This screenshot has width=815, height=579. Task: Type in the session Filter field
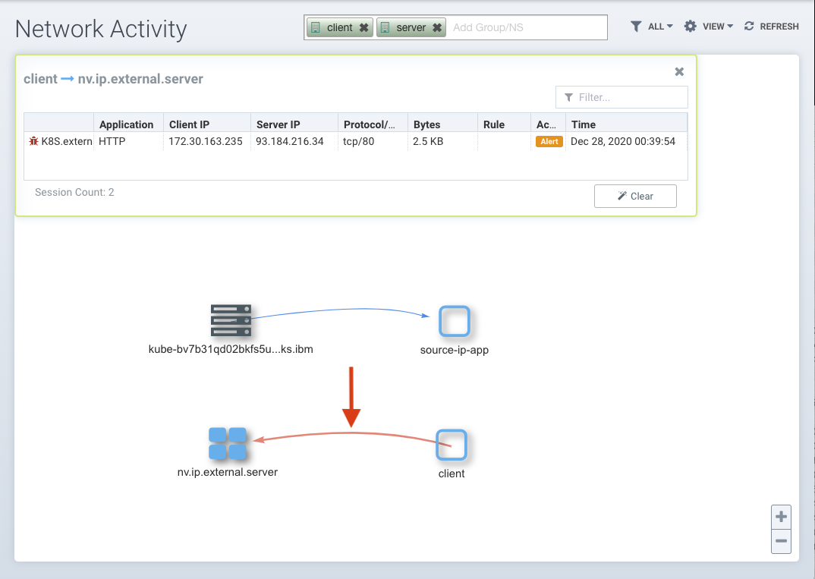tap(628, 97)
